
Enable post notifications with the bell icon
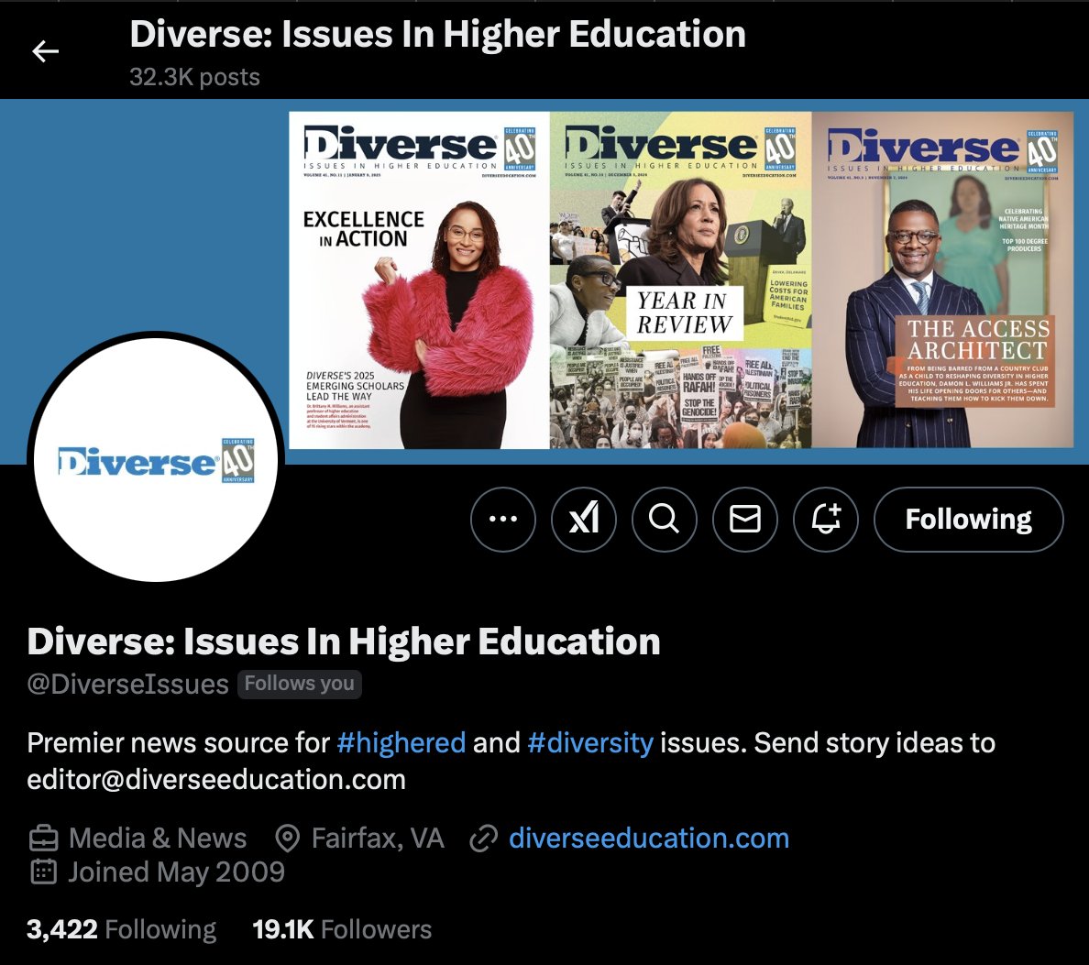pyautogui.click(x=826, y=519)
